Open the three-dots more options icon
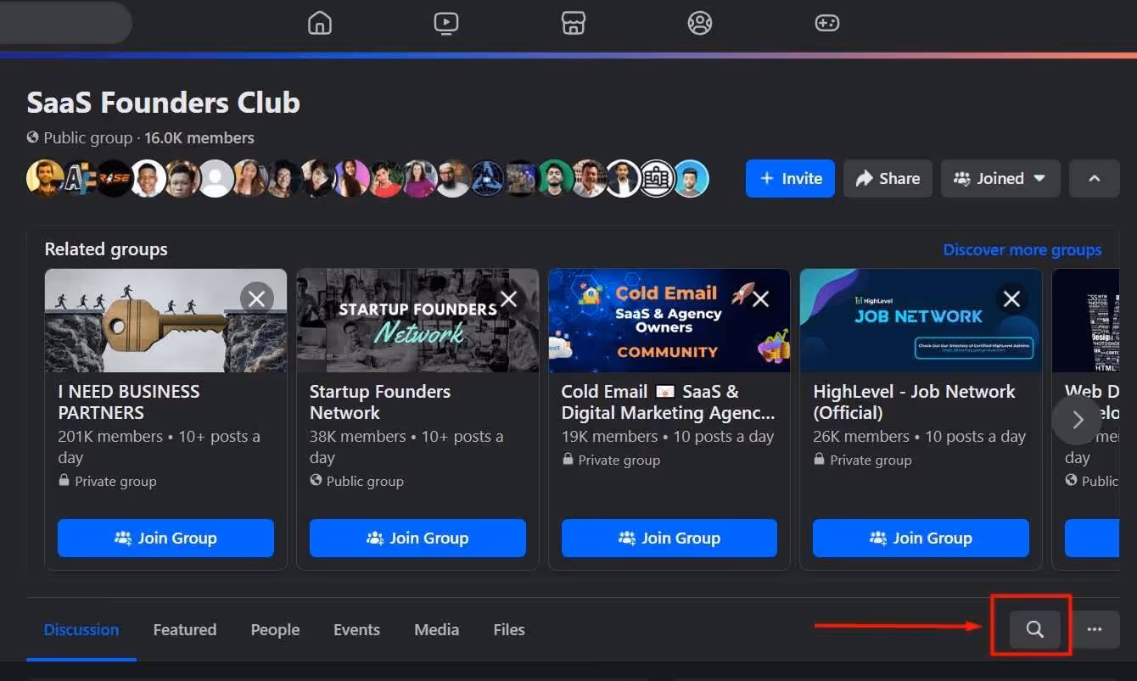The image size is (1137, 681). coord(1095,629)
